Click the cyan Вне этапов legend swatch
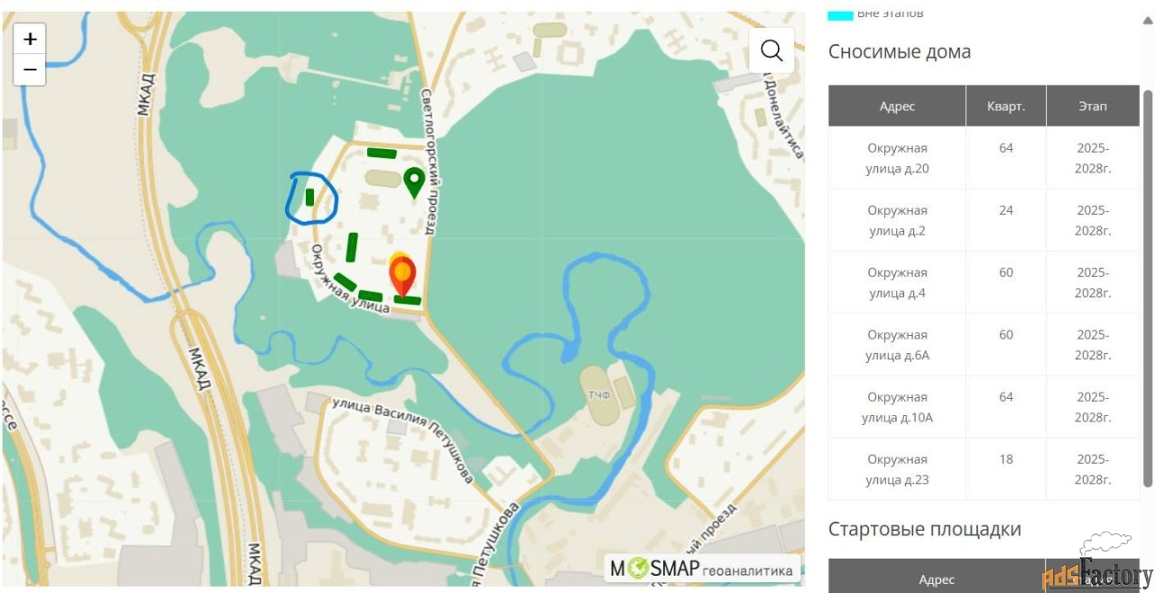 840,14
